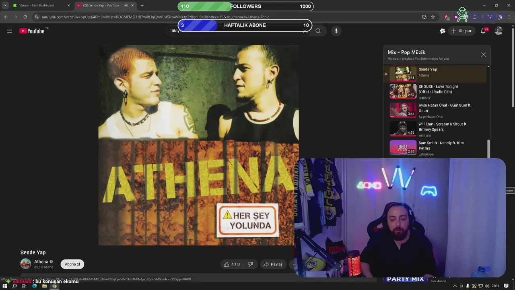
Task: Click the YouTube search magnifier button
Action: tap(318, 31)
